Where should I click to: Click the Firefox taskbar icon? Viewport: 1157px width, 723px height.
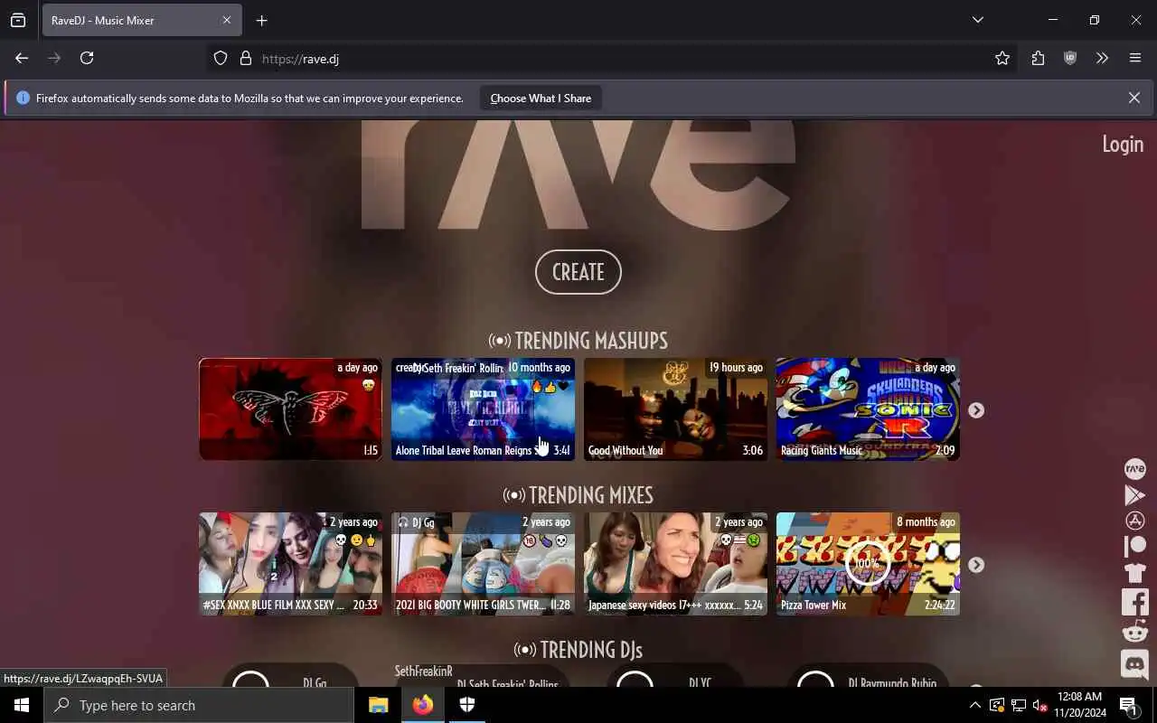(422, 705)
